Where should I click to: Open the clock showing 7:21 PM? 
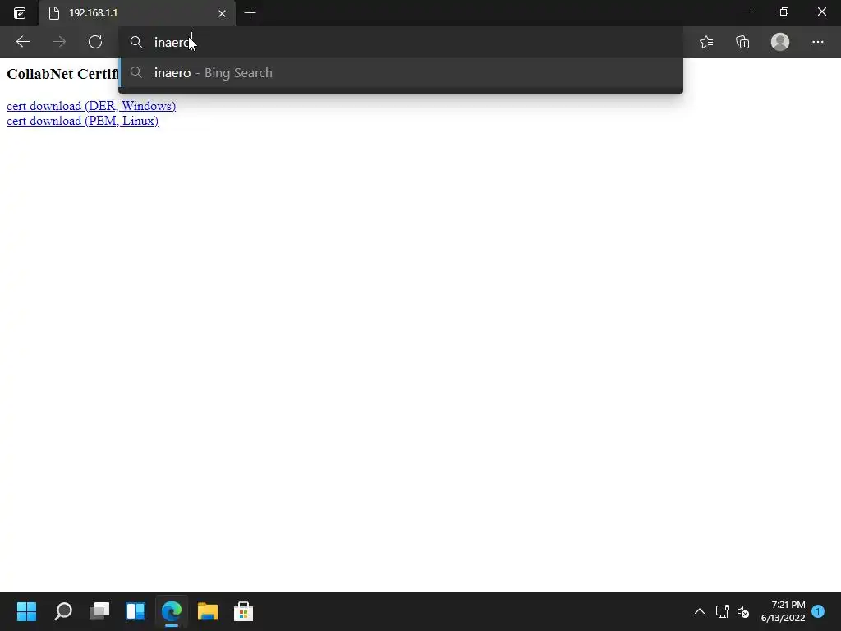point(783,611)
